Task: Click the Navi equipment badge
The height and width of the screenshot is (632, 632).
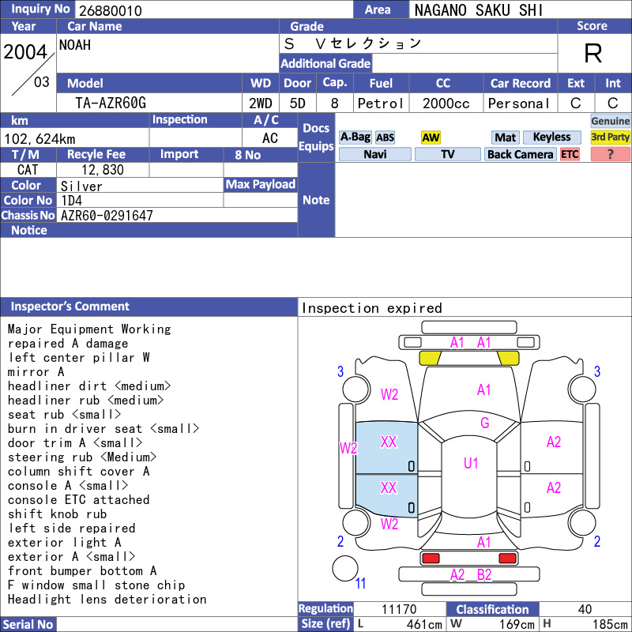Action: pos(374,154)
